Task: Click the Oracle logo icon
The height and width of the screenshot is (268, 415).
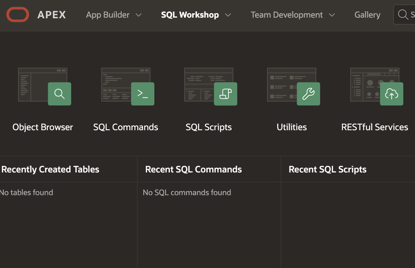Action: (x=18, y=15)
